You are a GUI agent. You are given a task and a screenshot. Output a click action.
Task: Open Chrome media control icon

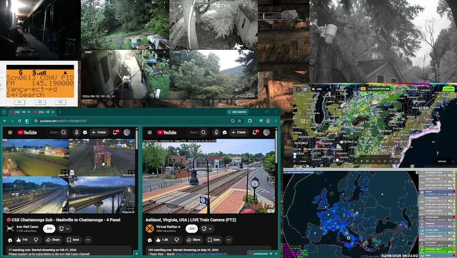click(x=261, y=121)
